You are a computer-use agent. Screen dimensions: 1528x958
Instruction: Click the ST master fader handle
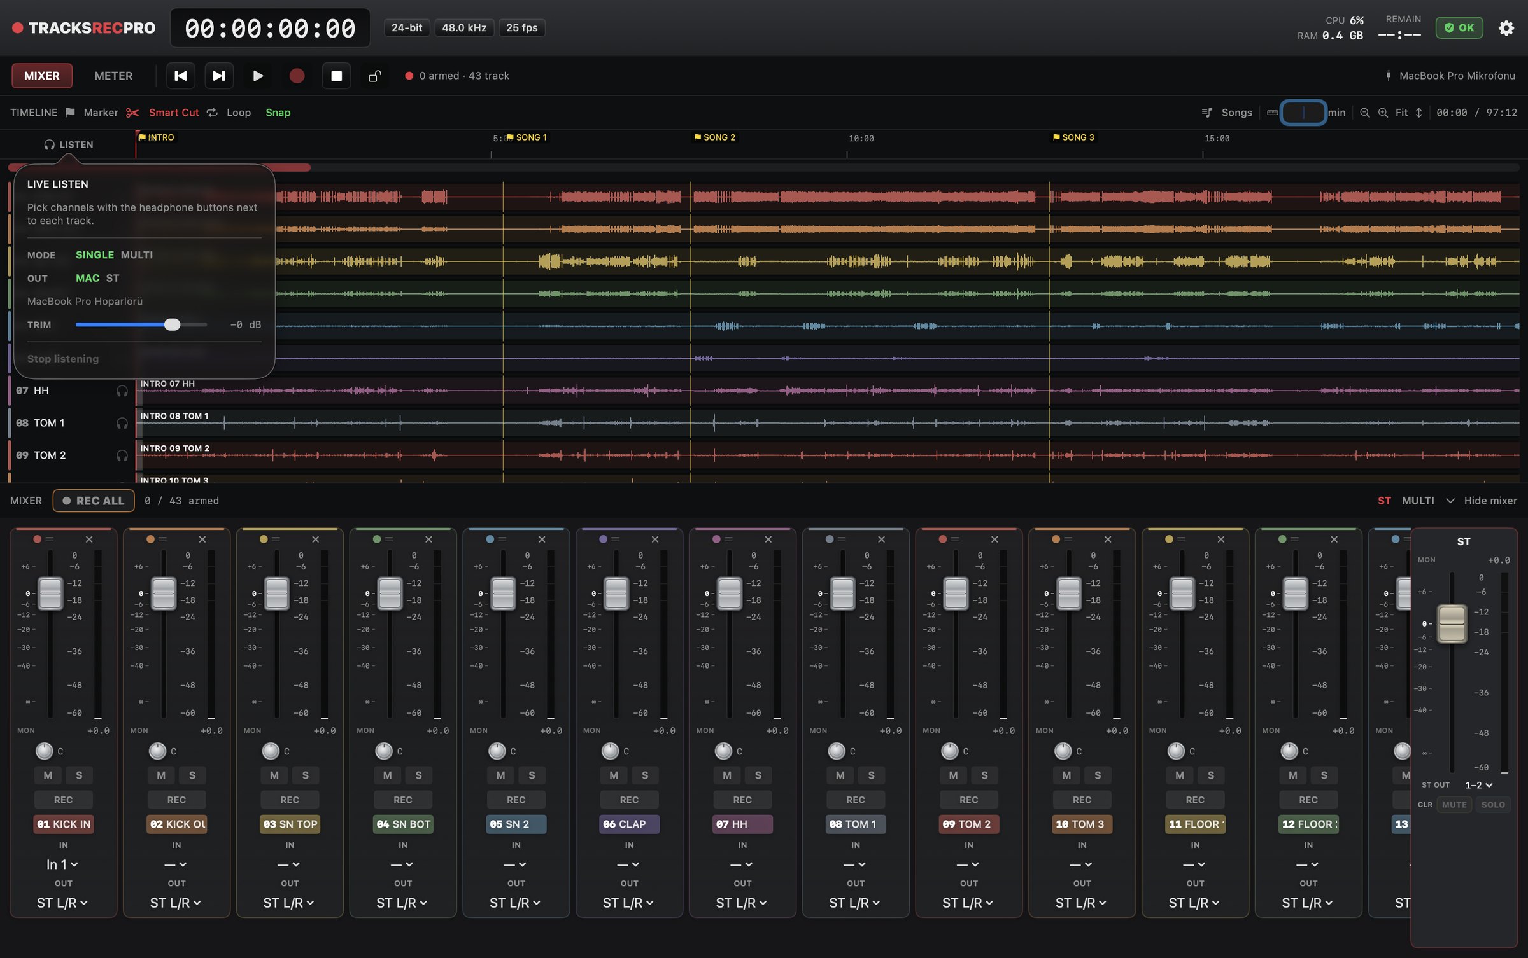1452,624
